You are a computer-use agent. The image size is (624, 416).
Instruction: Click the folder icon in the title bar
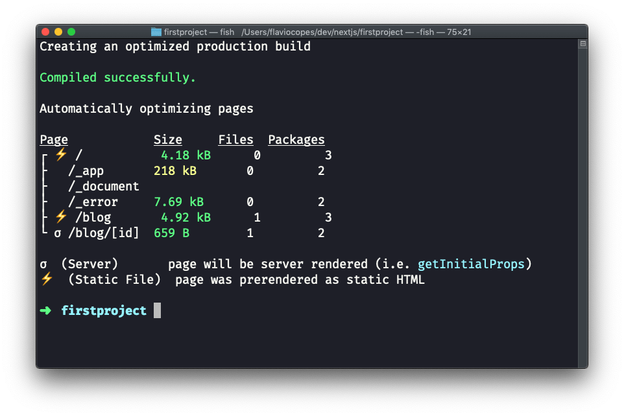156,32
